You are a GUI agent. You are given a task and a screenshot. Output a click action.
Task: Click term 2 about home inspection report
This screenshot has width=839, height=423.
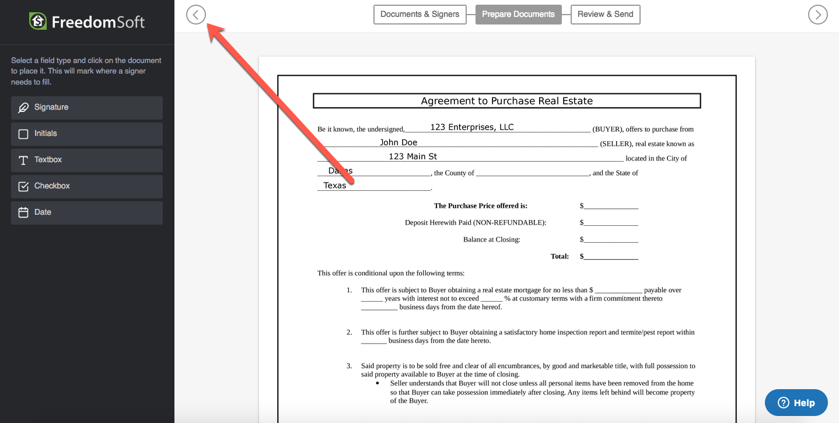528,337
